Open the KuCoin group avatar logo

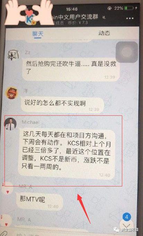tap(30, 18)
